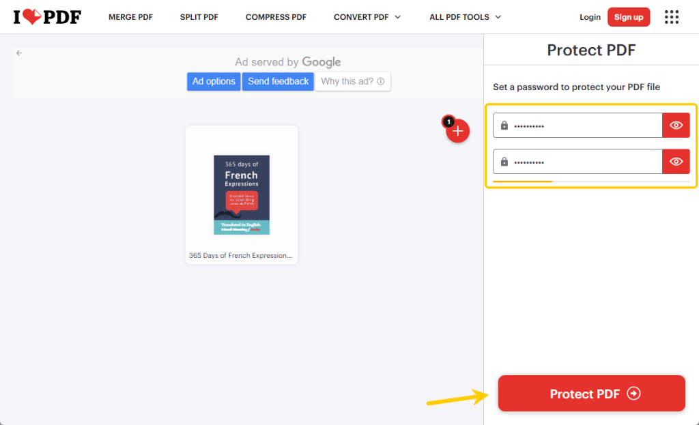Click the circled arrow inside Protect PDF button

pos(633,394)
